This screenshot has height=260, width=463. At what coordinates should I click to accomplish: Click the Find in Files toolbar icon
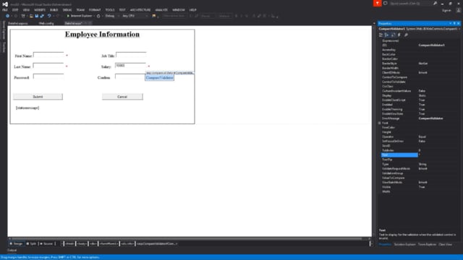pyautogui.click(x=154, y=16)
